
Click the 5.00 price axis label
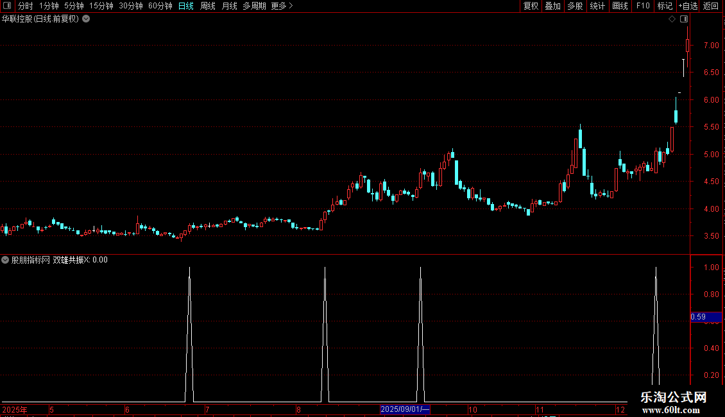(x=712, y=155)
